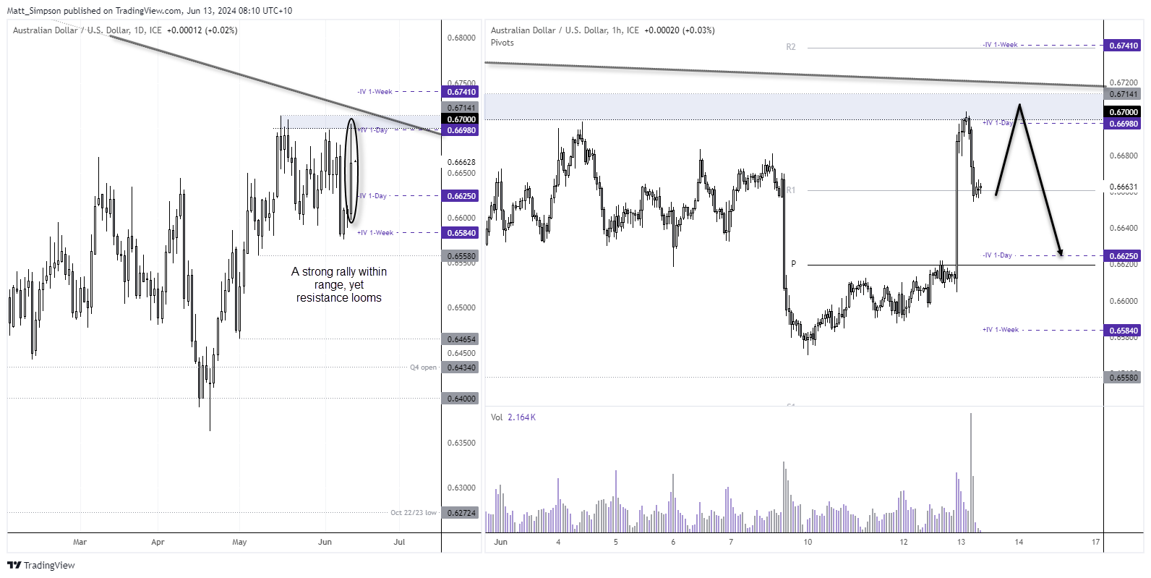Click 0.66800 on the 1h price axis
This screenshot has height=578, width=1151.
point(1124,156)
